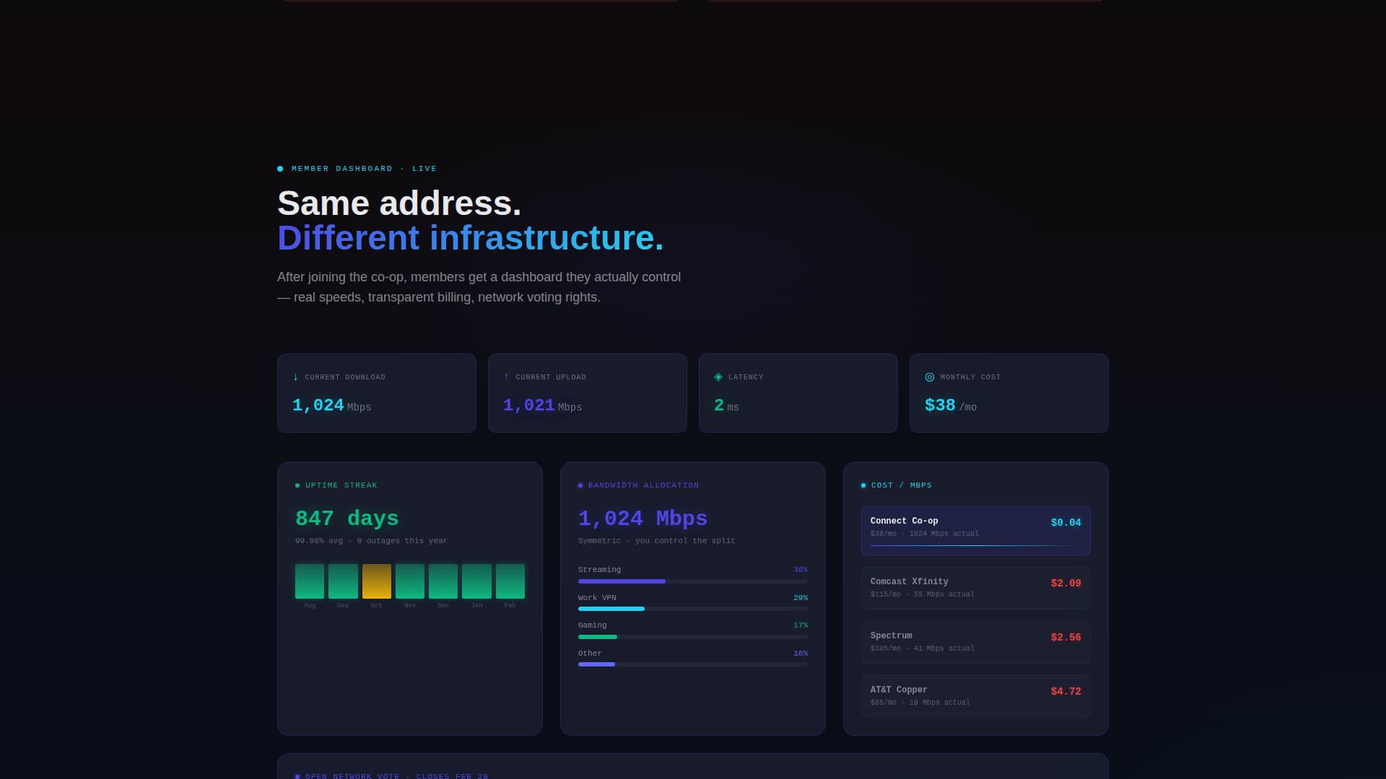Toggle the Aug uptime block
Screen dimensions: 1386x779
point(310,581)
